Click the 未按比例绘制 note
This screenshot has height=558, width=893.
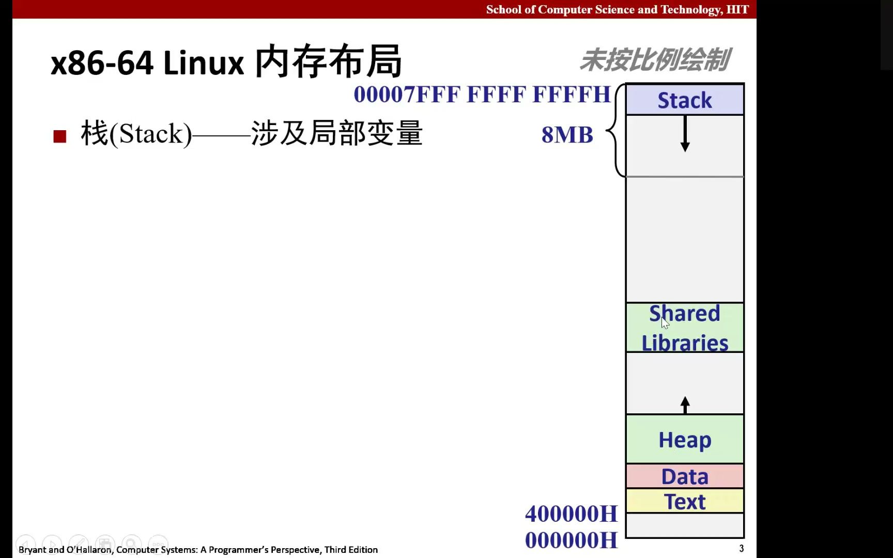pos(655,59)
